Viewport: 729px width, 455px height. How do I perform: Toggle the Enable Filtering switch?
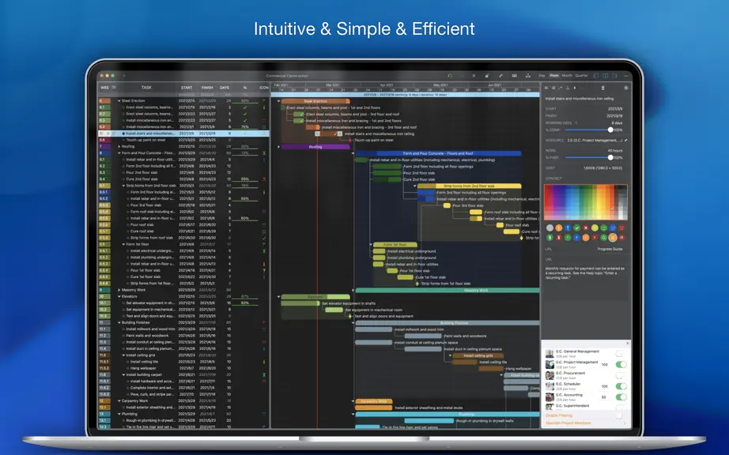[x=619, y=416]
